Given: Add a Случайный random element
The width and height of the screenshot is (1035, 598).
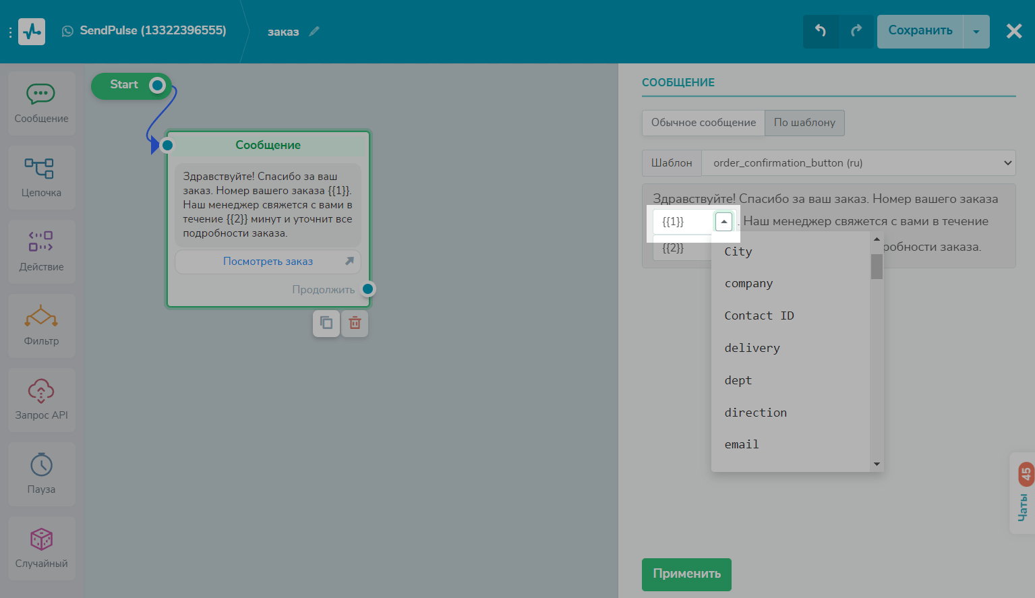Looking at the screenshot, I should click(41, 548).
